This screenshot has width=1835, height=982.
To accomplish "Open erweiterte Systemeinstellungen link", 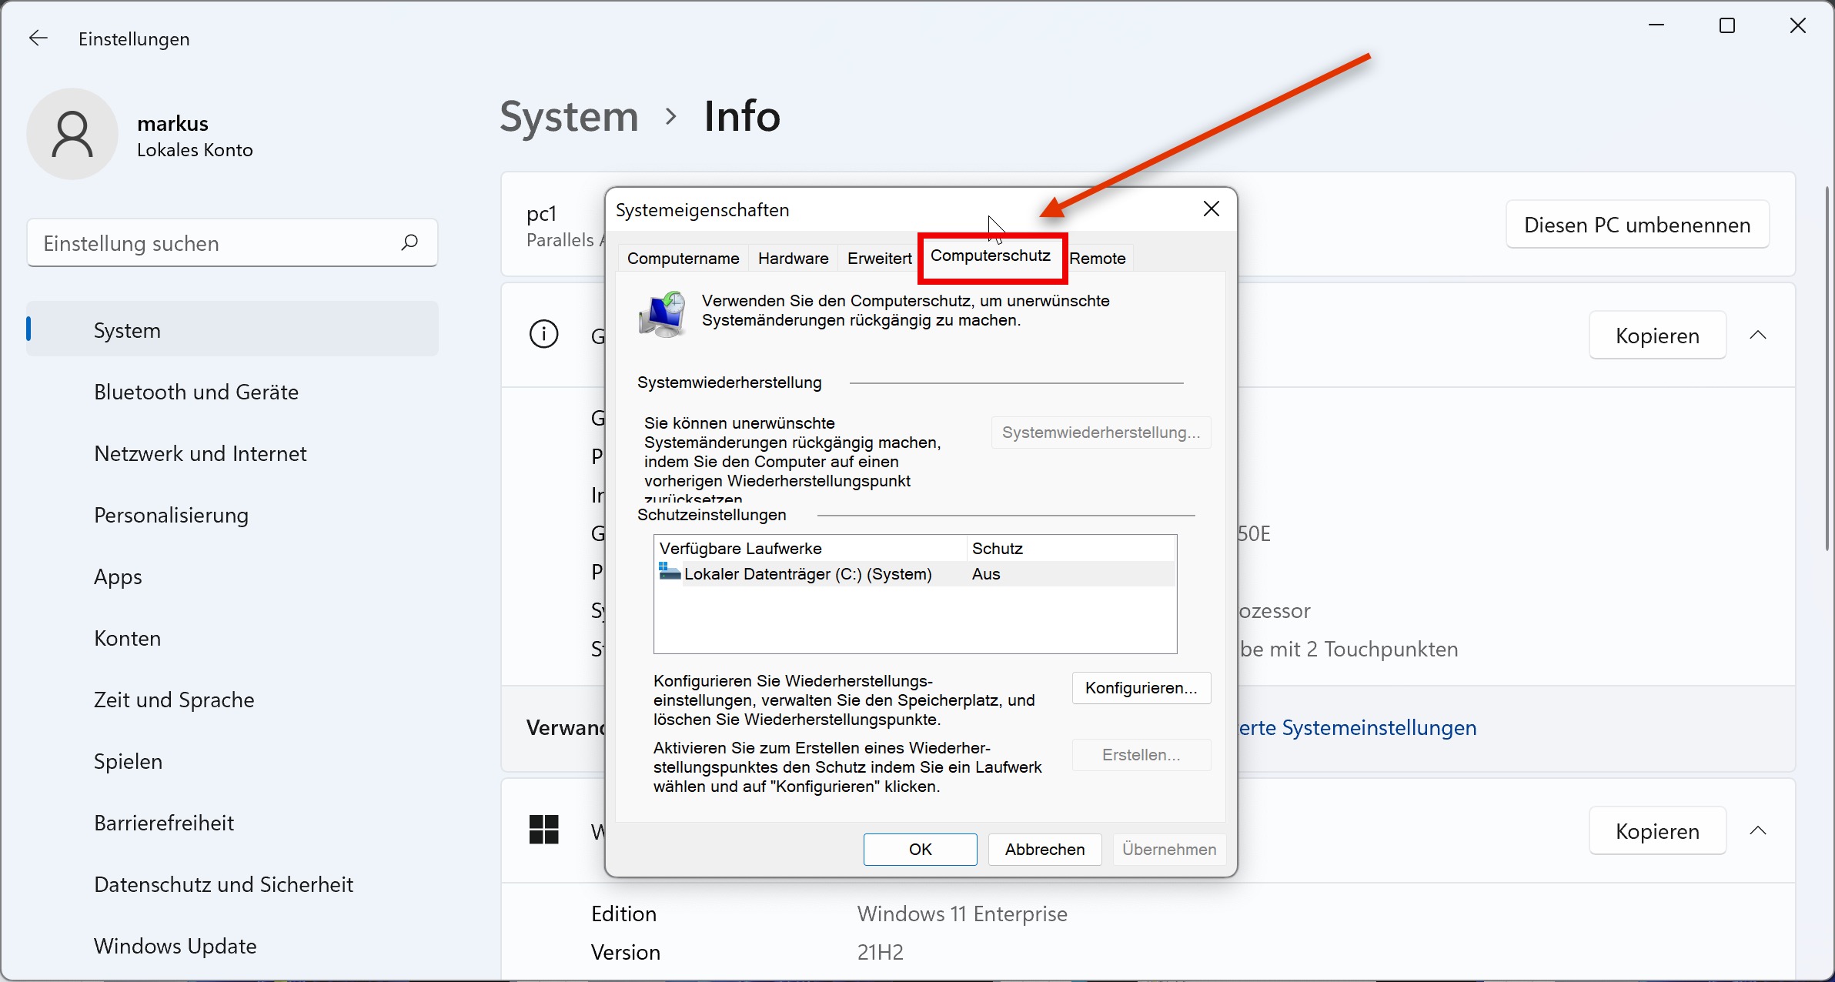I will [1357, 728].
